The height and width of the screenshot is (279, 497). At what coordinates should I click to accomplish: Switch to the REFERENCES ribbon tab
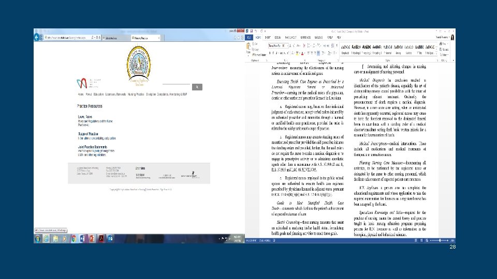tap(305, 37)
